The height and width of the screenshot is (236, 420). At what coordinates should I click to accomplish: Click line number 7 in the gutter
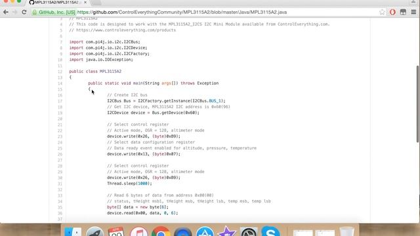[61, 42]
